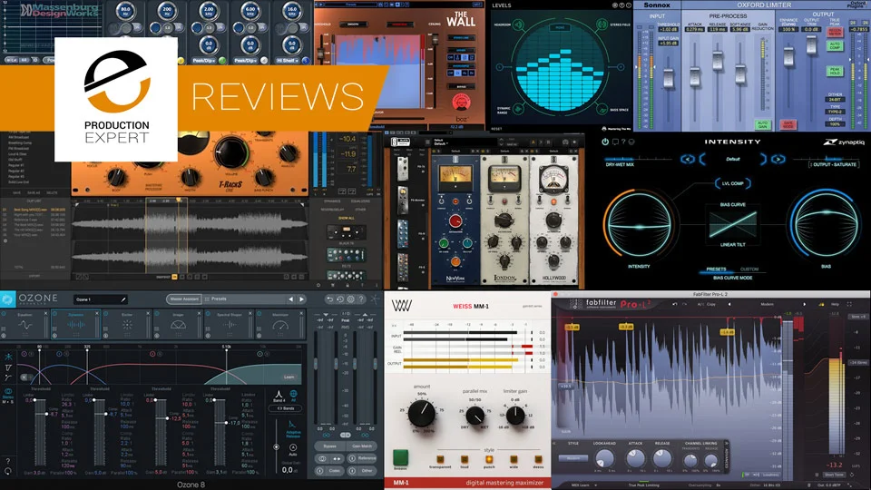Open the Style selector in FabFilter Pro-L 2
The image size is (871, 490).
[x=573, y=458]
